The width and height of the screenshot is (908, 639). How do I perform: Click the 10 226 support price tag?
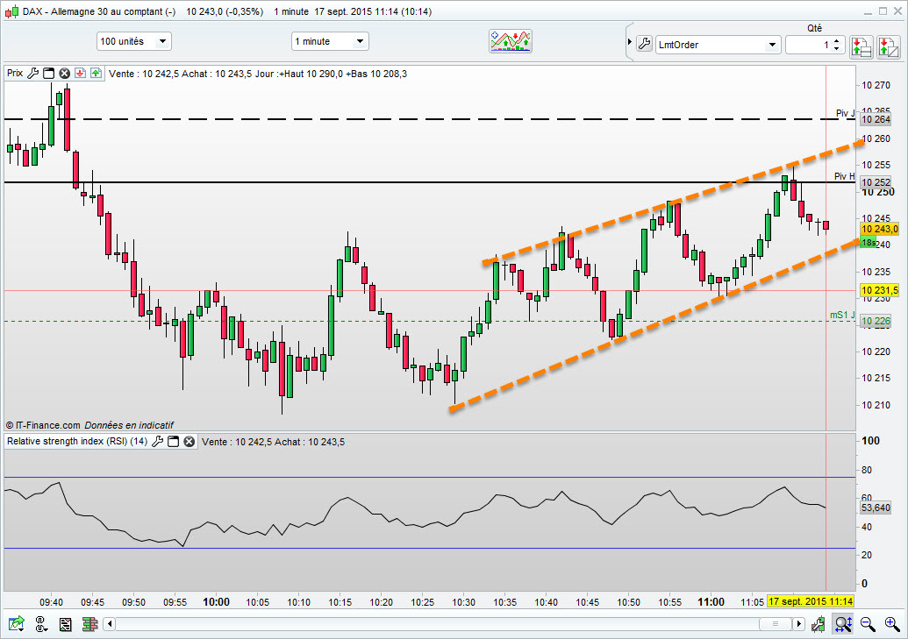876,321
